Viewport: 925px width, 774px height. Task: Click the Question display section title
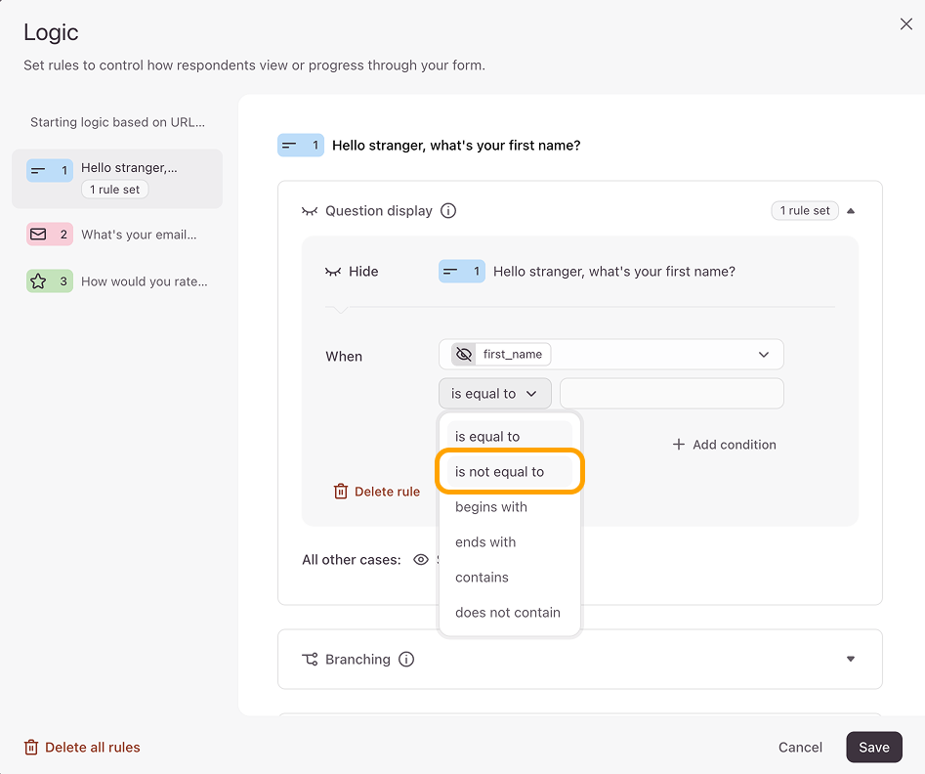point(379,211)
